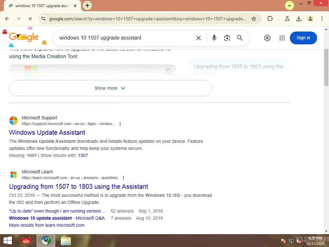329x247 pixels.
Task: Open a new tab with plus button
Action: coord(87,5)
